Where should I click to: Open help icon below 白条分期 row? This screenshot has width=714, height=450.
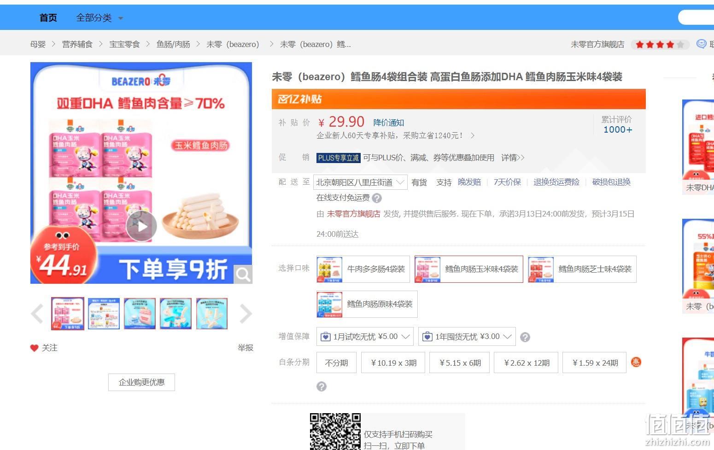point(322,386)
